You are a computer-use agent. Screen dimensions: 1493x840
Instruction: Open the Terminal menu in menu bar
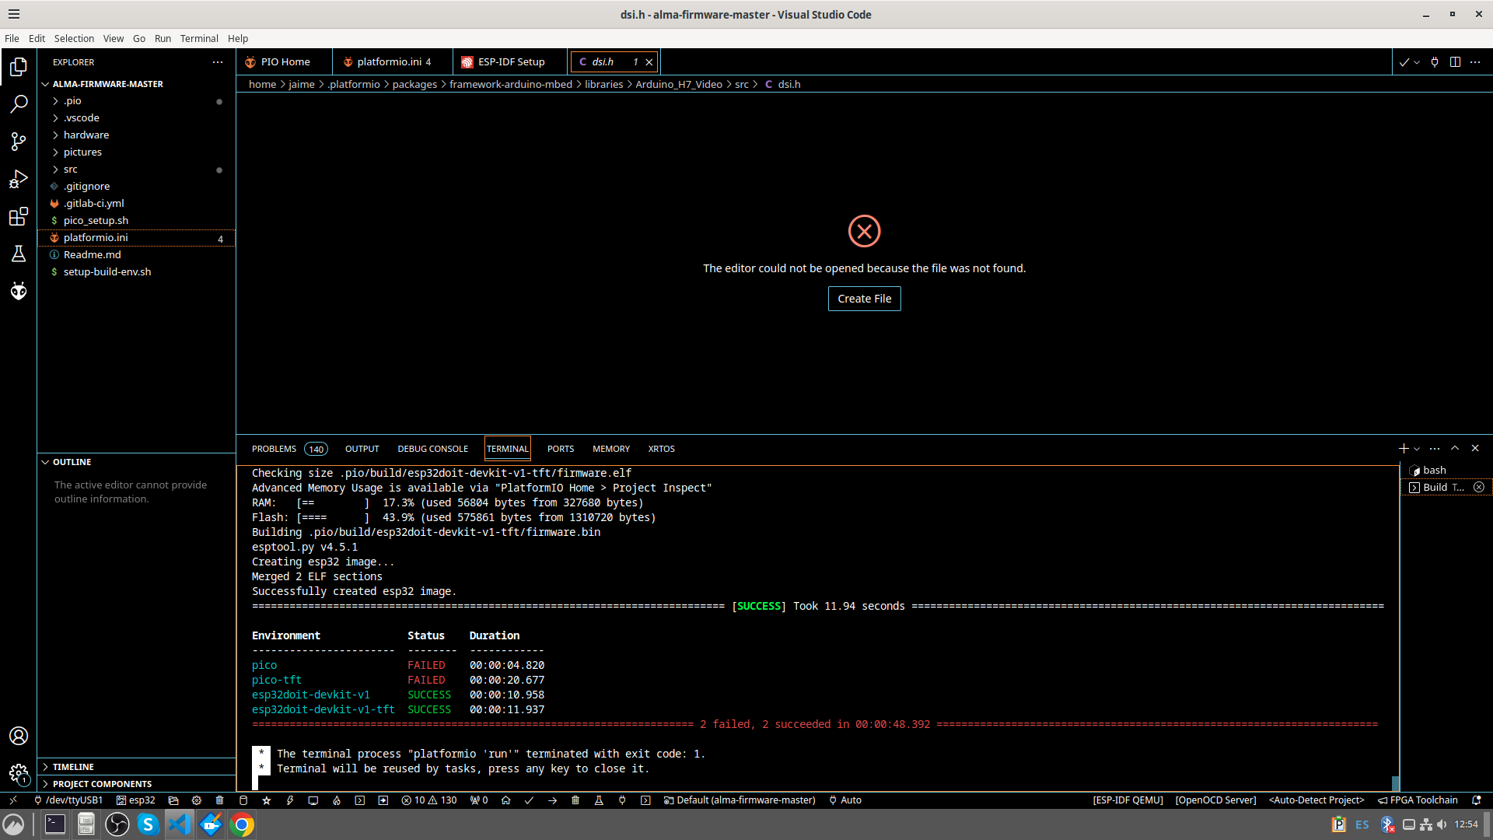click(199, 39)
